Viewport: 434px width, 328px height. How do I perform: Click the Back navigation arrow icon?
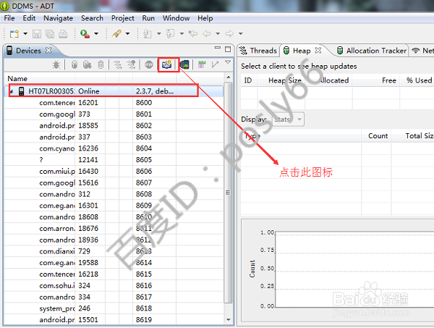[206, 34]
